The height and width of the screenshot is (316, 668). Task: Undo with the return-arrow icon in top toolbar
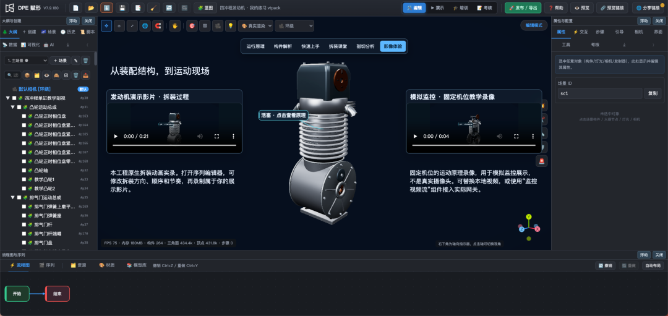(x=169, y=7)
